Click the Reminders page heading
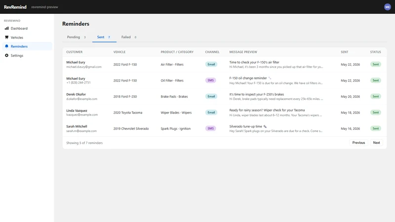395x222 pixels. click(76, 24)
